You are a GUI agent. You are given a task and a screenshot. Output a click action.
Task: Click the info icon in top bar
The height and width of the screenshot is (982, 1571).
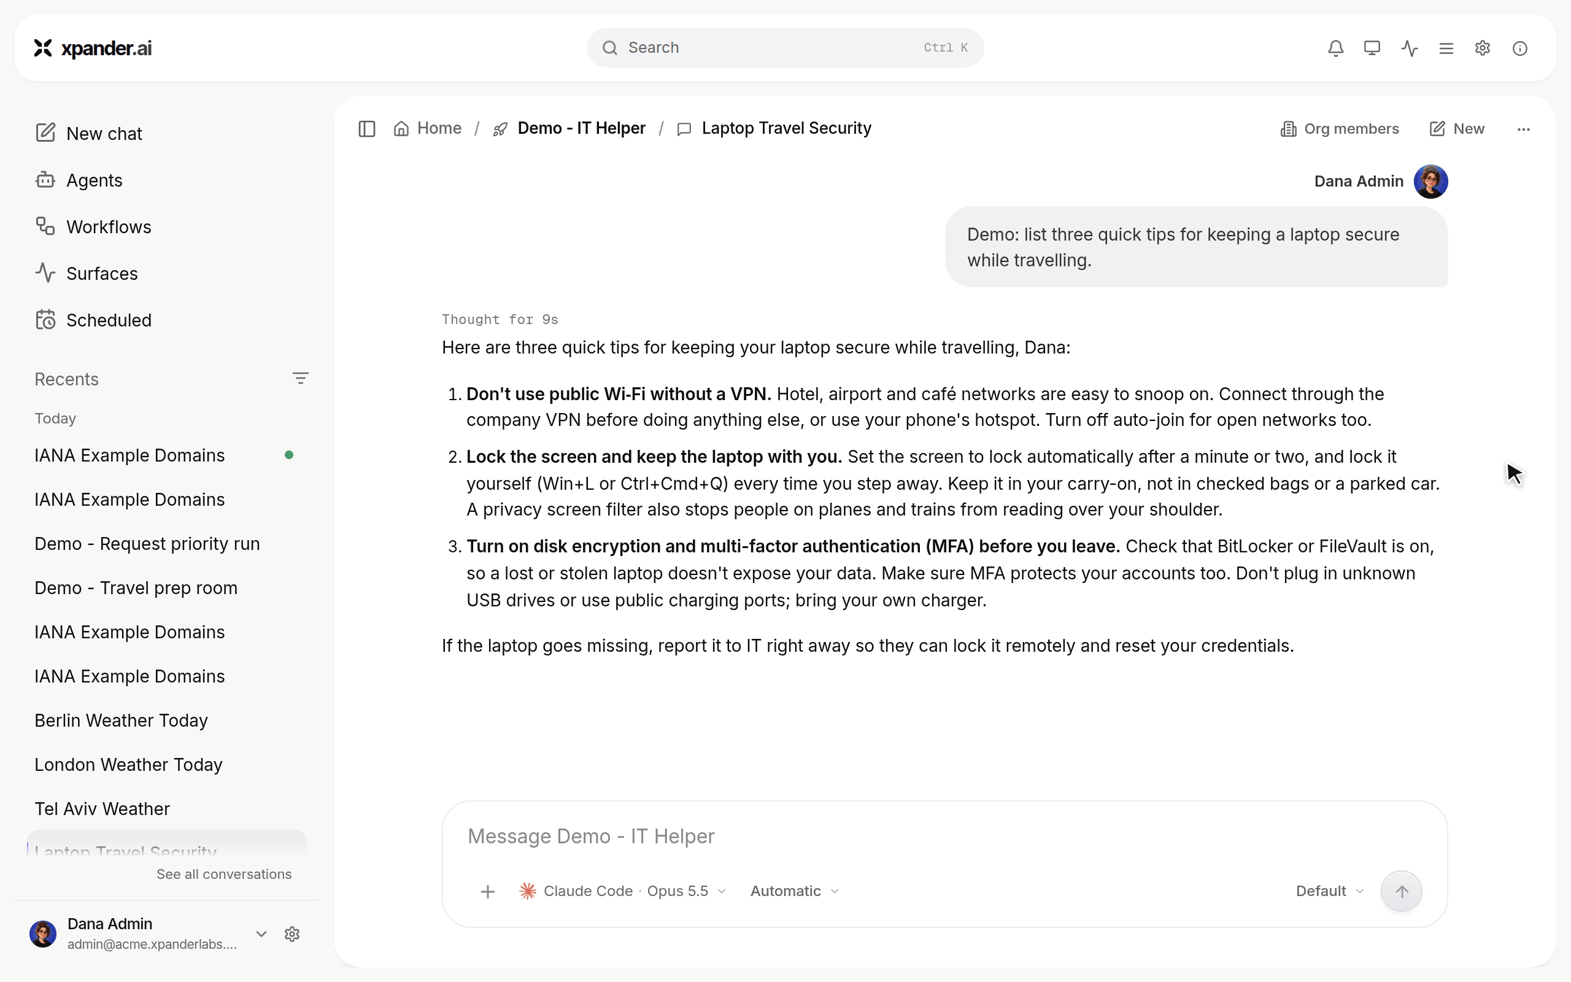click(x=1519, y=48)
